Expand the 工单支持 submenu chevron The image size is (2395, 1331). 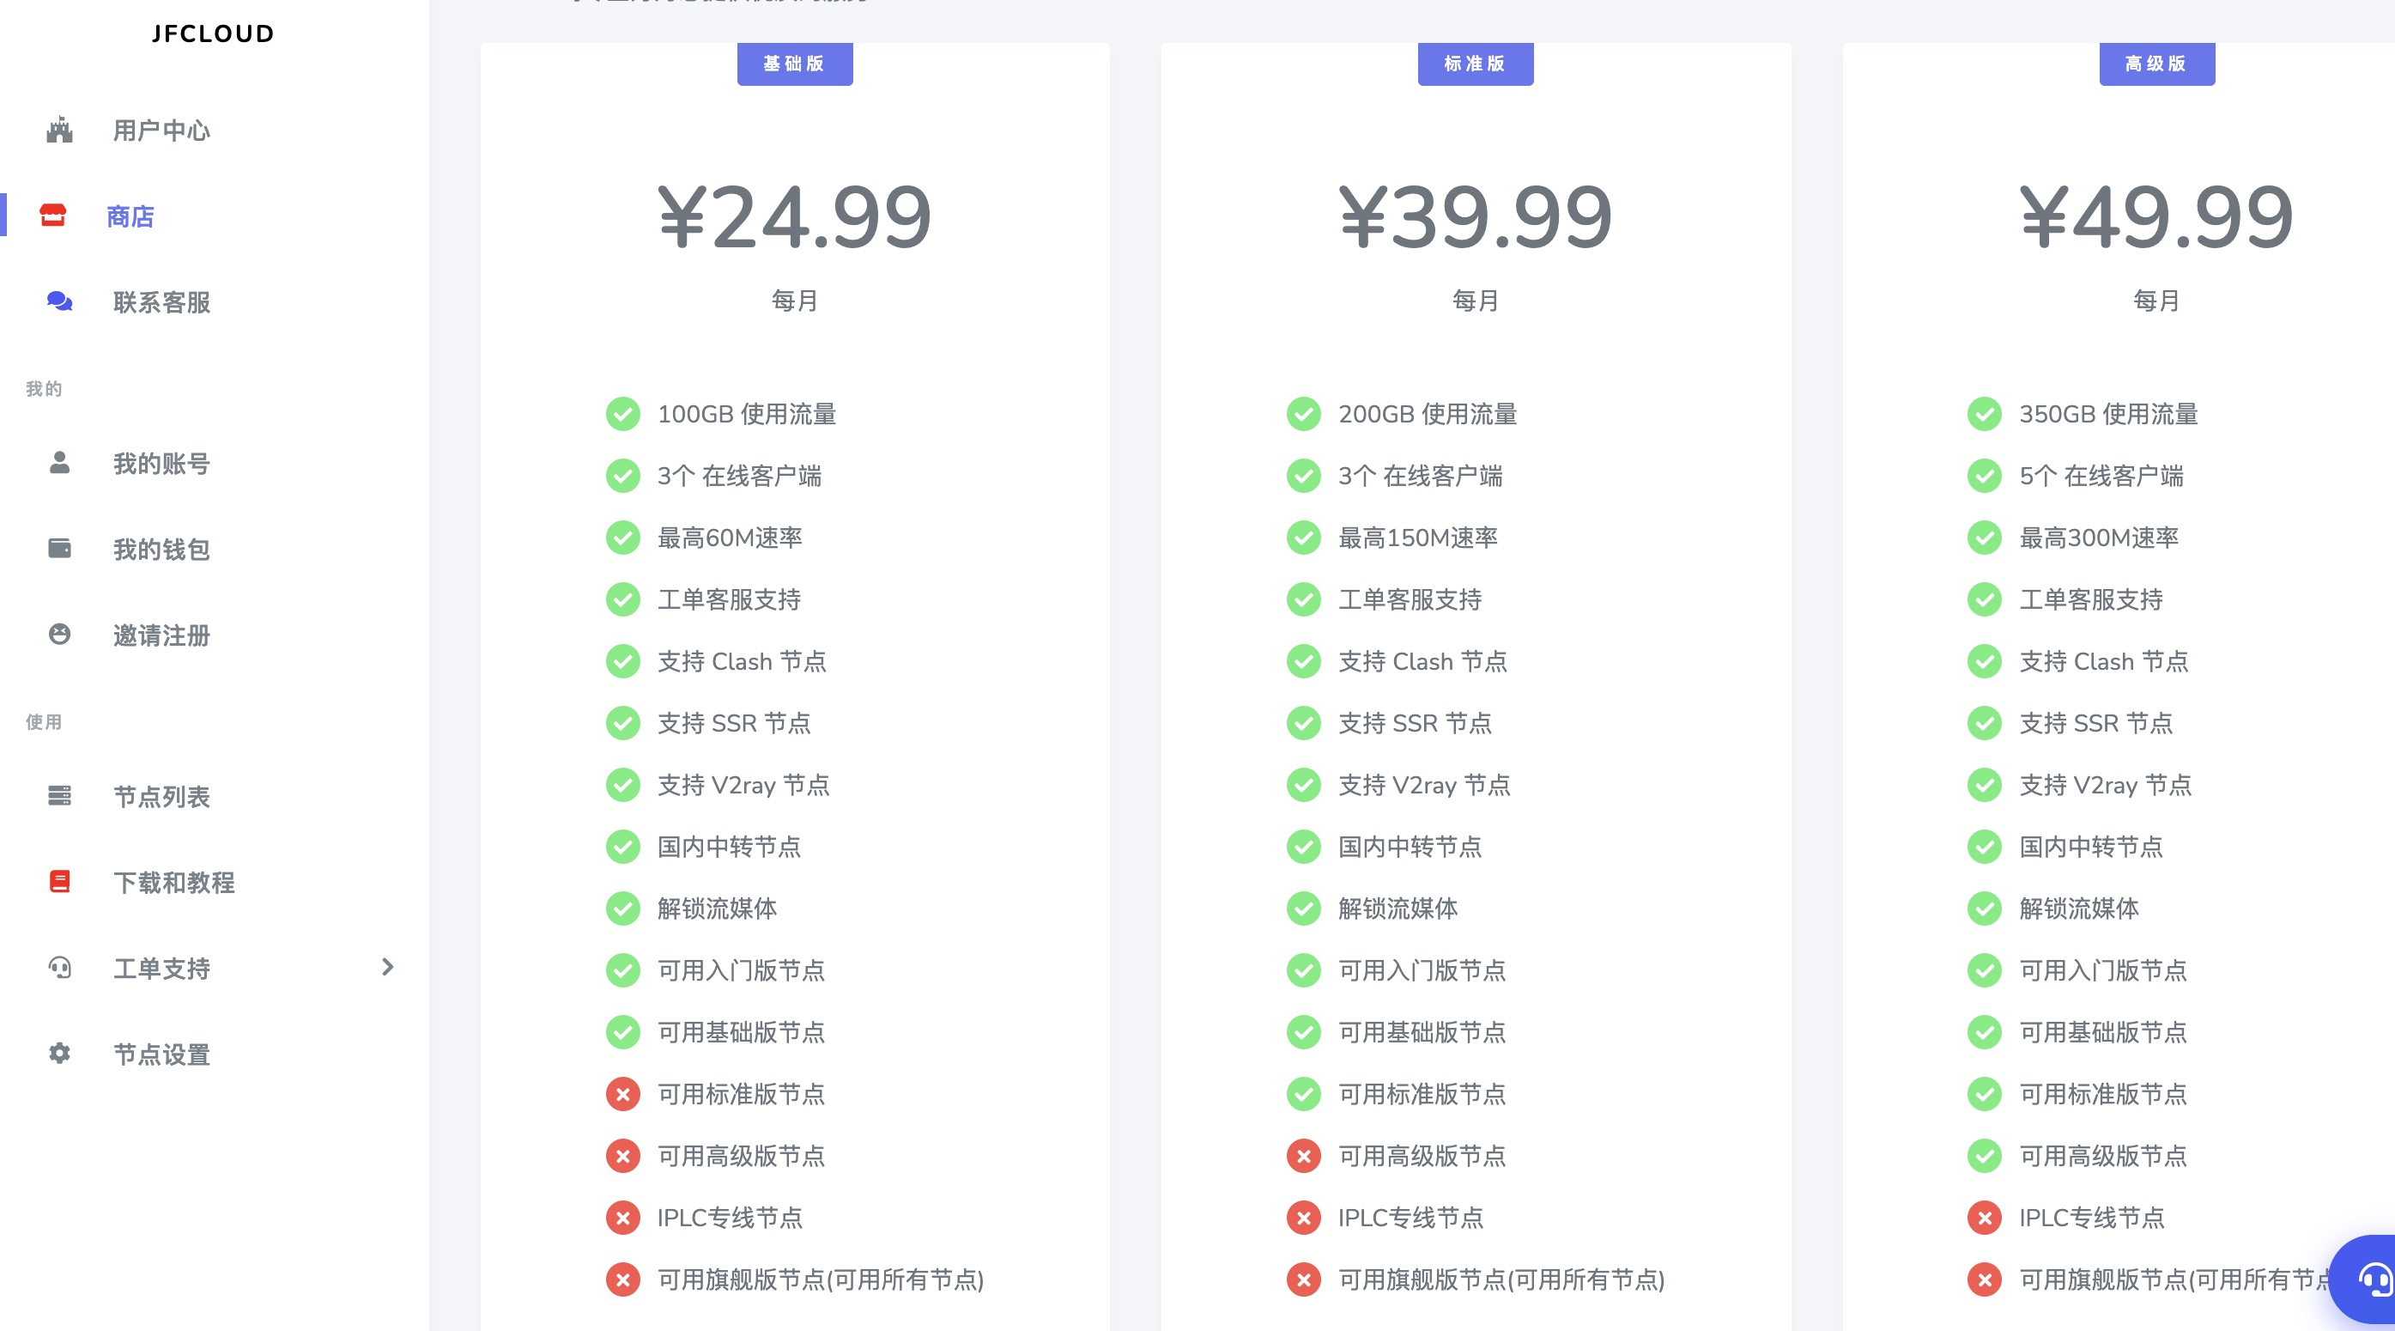(x=388, y=967)
